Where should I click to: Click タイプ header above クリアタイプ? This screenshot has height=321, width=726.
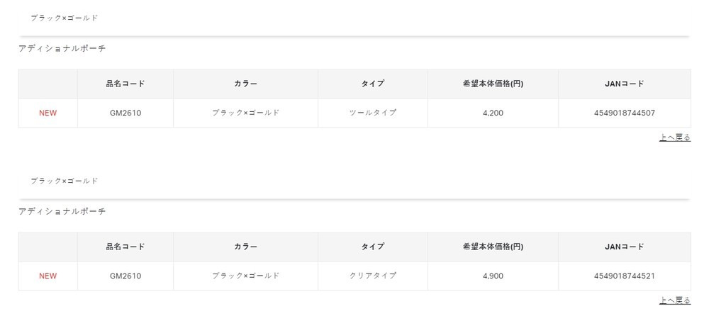[x=373, y=247]
